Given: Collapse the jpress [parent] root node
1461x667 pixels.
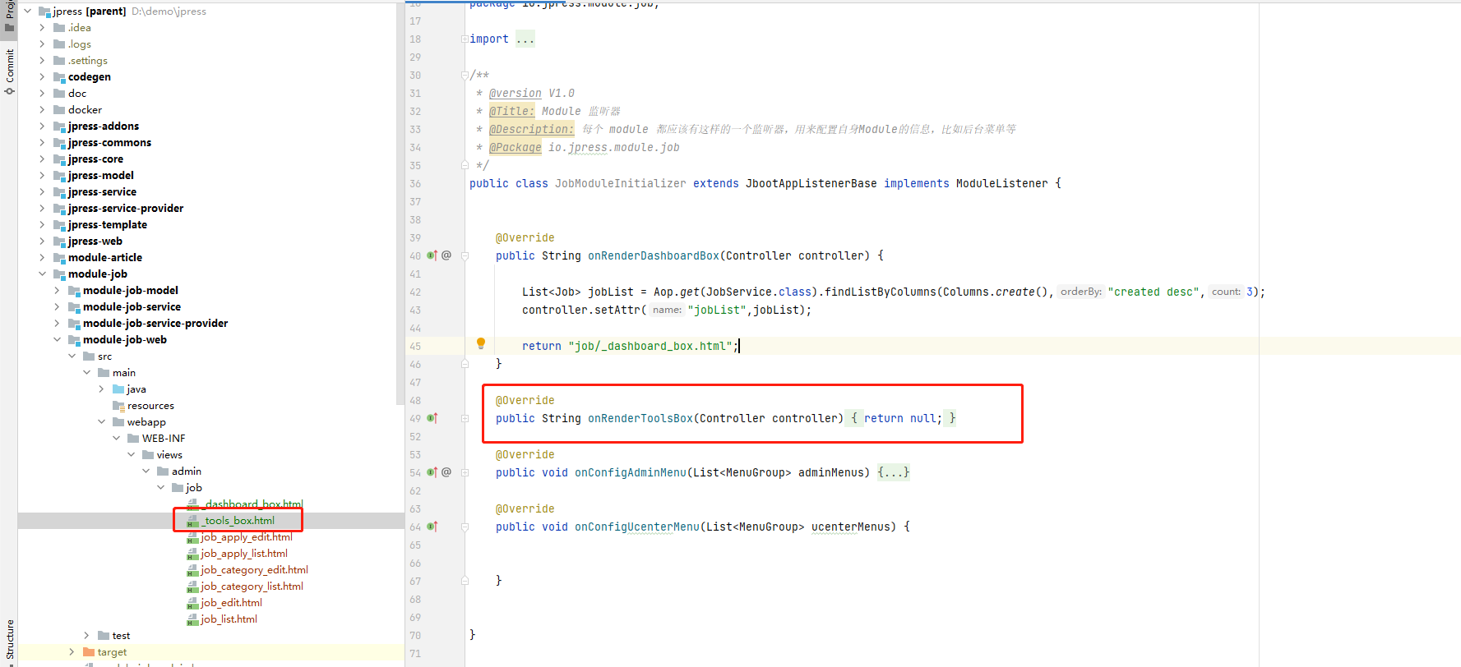Looking at the screenshot, I should [x=27, y=11].
